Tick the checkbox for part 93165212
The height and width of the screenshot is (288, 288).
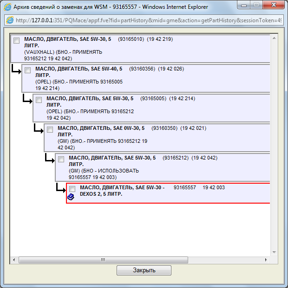(61, 159)
